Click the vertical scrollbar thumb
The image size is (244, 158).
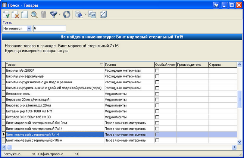point(240,99)
